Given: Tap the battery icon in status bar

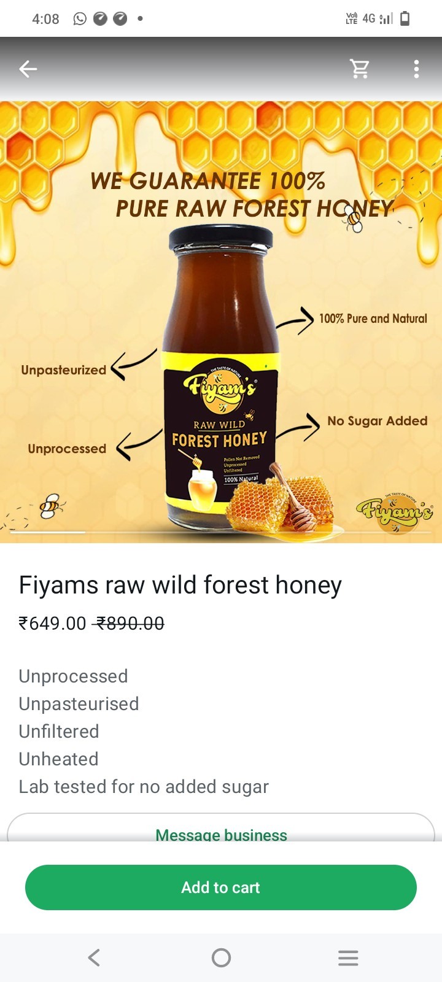Looking at the screenshot, I should point(405,19).
